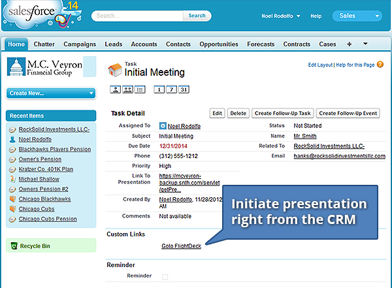Click the Recent Items panel header

(x=51, y=116)
